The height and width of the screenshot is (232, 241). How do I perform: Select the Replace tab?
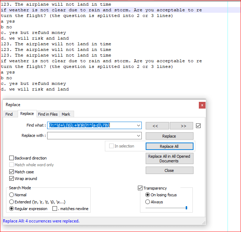point(27,114)
